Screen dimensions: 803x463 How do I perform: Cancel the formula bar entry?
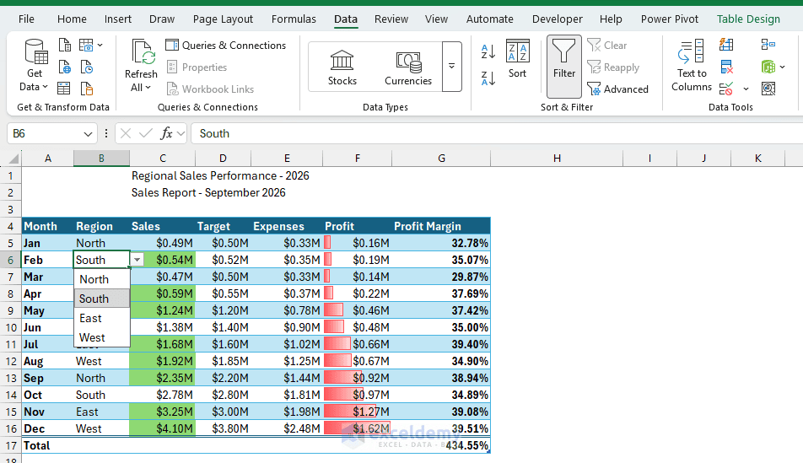point(126,134)
